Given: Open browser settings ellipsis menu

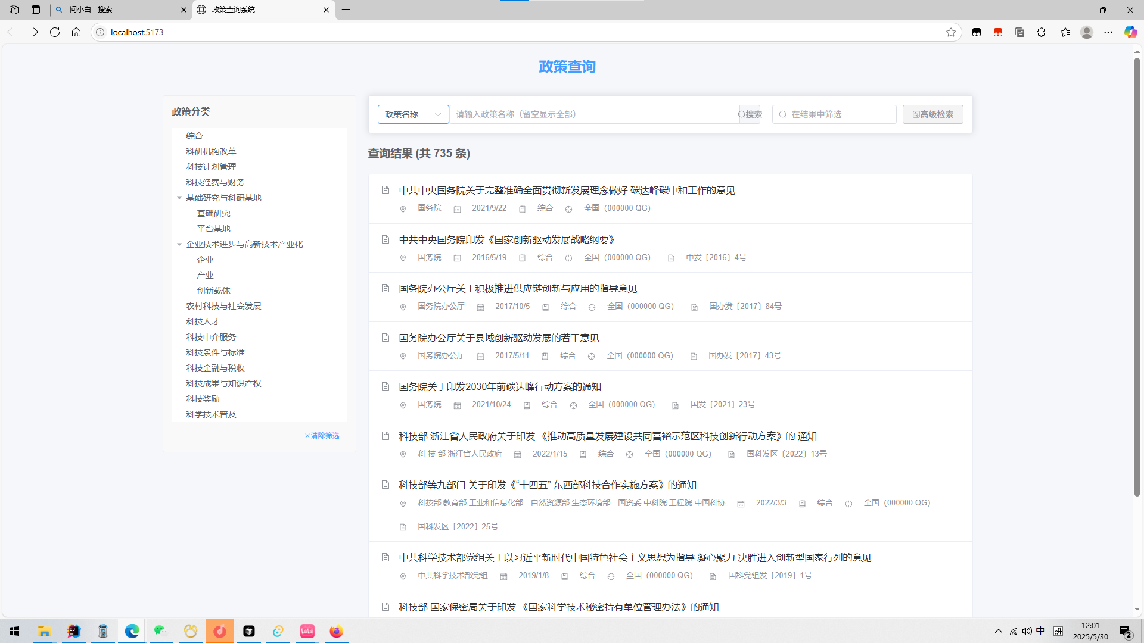Looking at the screenshot, I should [1108, 32].
